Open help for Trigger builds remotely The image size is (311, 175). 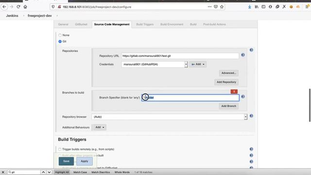coord(251,149)
